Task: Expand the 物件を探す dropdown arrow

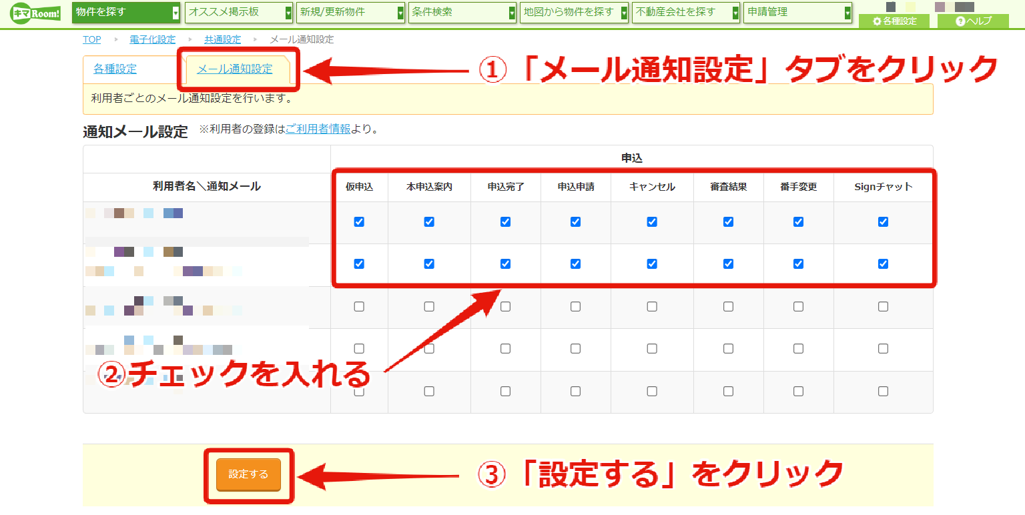Action: (176, 12)
